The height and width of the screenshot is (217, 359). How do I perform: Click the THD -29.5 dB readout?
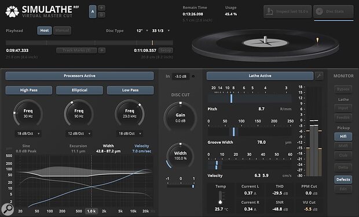pyautogui.click(x=280, y=193)
